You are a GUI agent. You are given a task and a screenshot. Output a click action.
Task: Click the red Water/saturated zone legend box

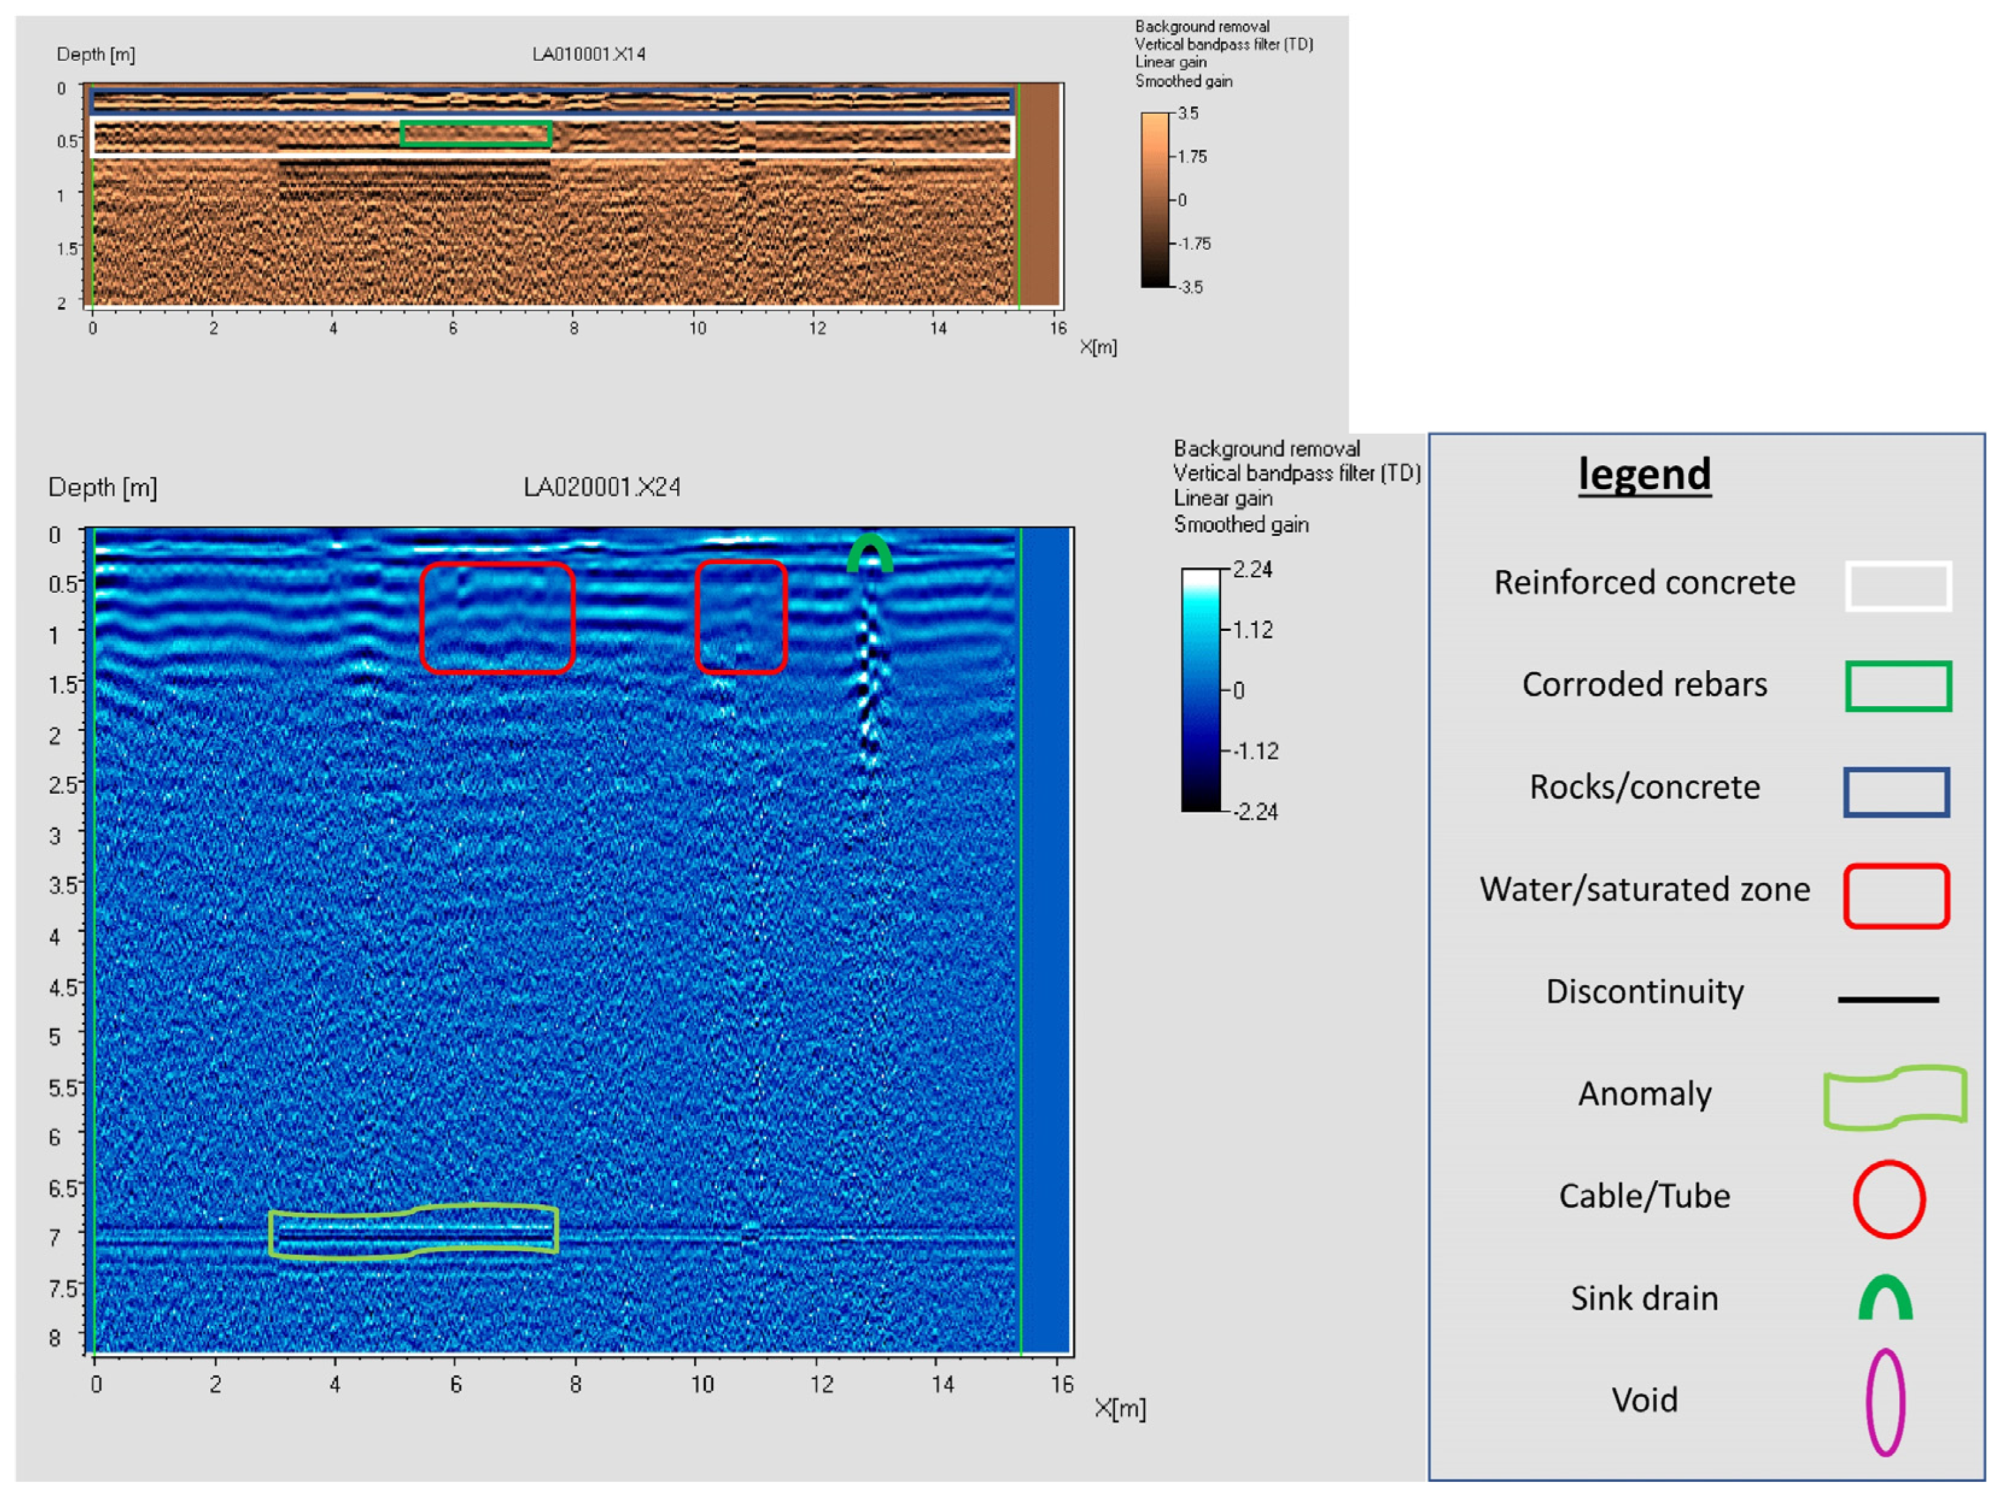(x=1896, y=896)
